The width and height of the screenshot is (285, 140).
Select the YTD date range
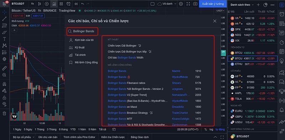click(x=73, y=129)
